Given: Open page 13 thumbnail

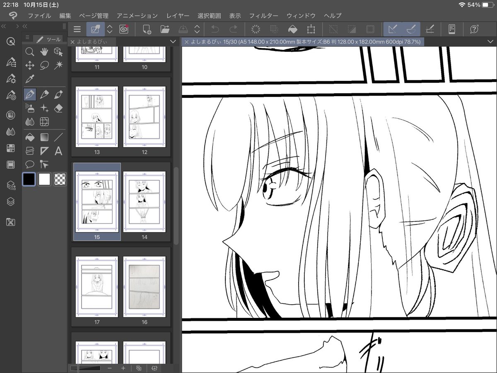Looking at the screenshot, I should coord(97,117).
